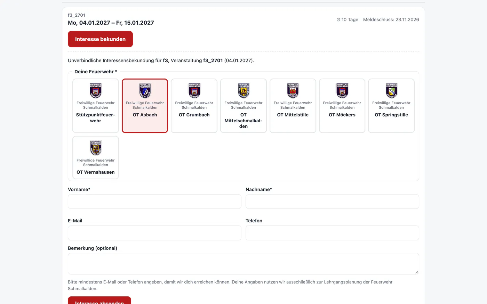The image size is (487, 304).
Task: Click the Deine Feuerwehr legend label
Action: click(96, 72)
